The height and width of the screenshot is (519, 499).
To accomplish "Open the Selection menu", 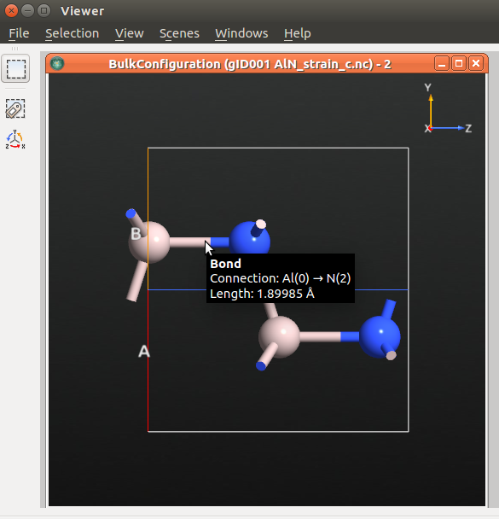I will [x=73, y=33].
